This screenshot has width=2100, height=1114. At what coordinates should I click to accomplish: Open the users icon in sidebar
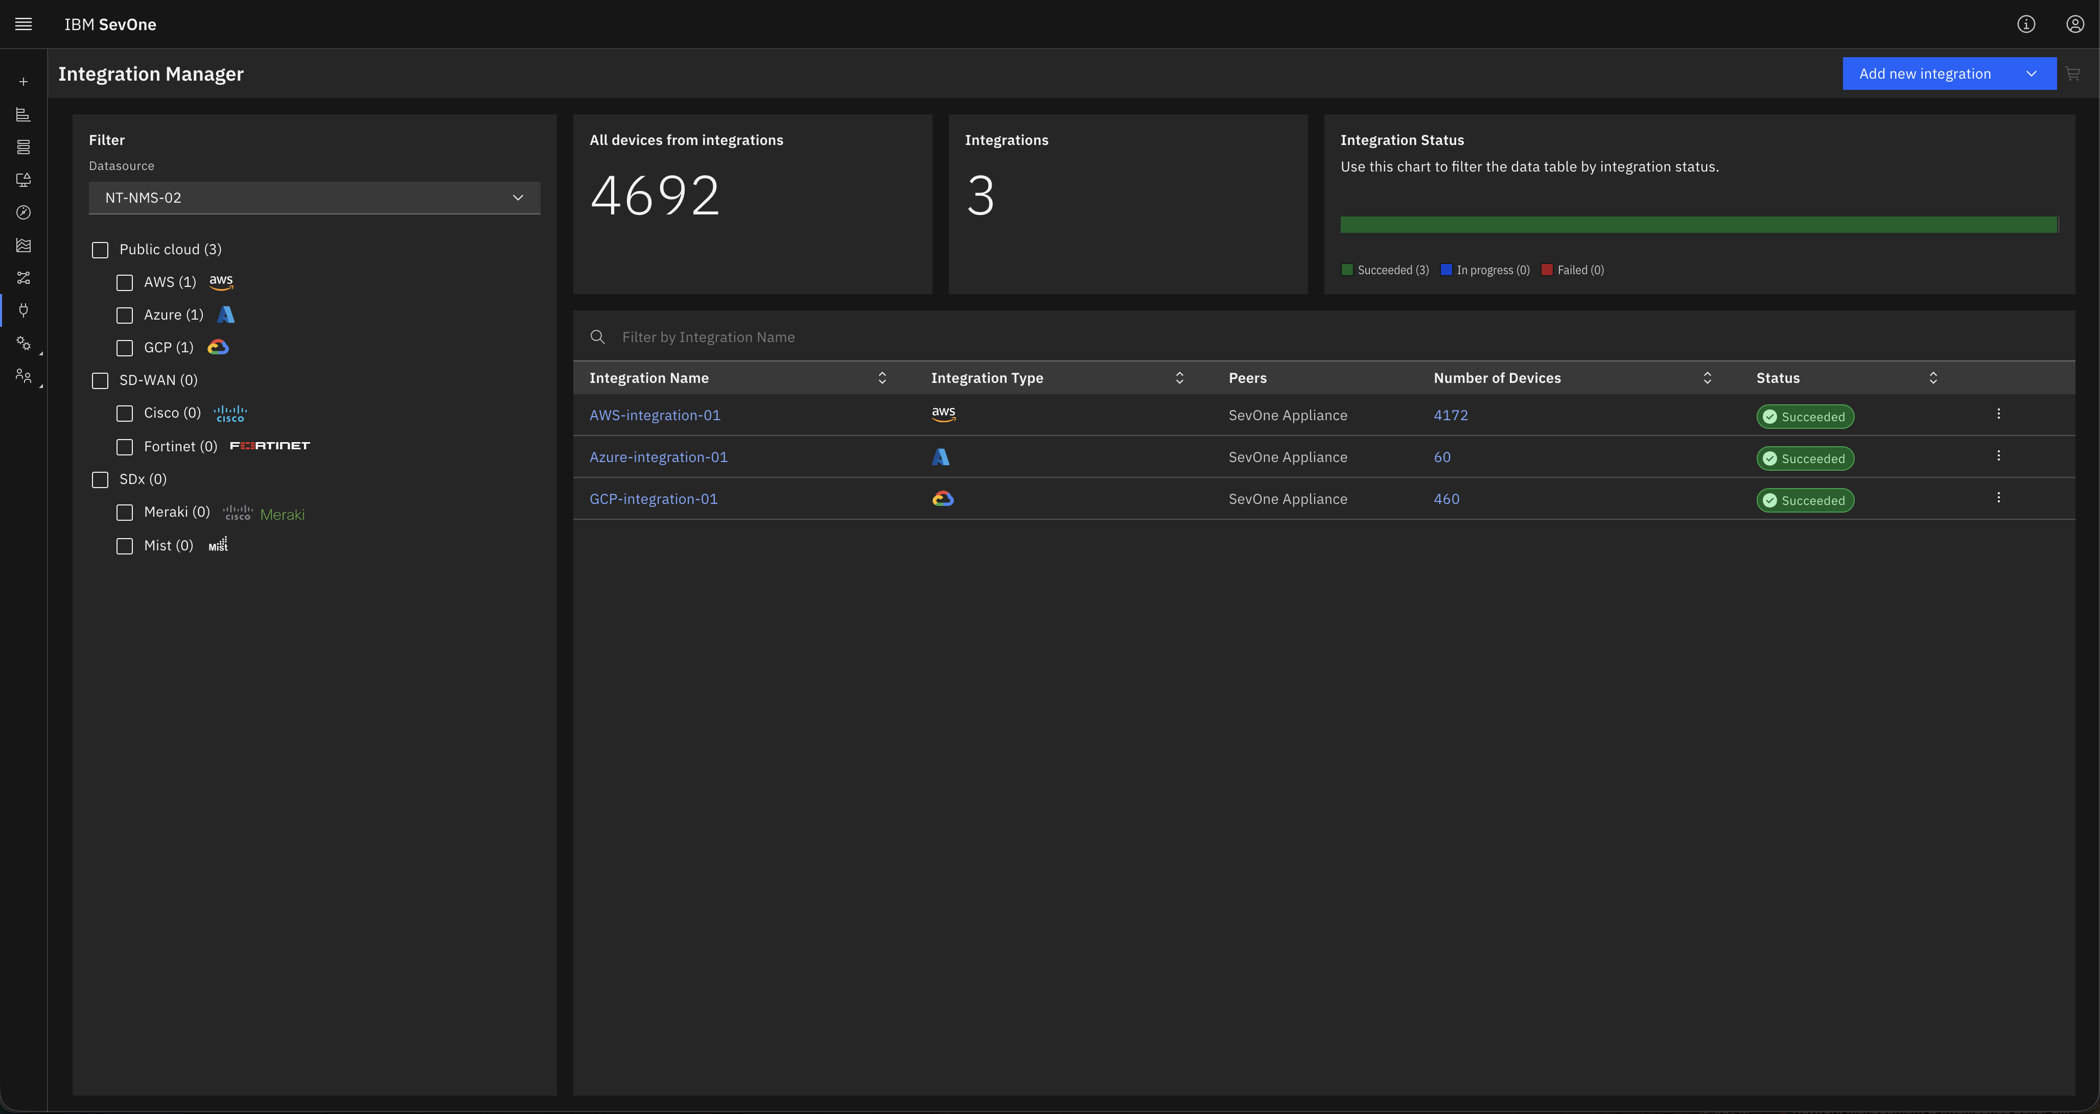tap(24, 376)
